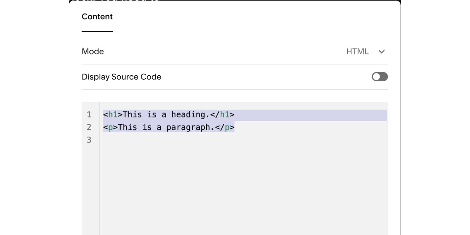Click line number 2 in gutter
Image resolution: width=470 pixels, height=235 pixels.
pos(89,127)
